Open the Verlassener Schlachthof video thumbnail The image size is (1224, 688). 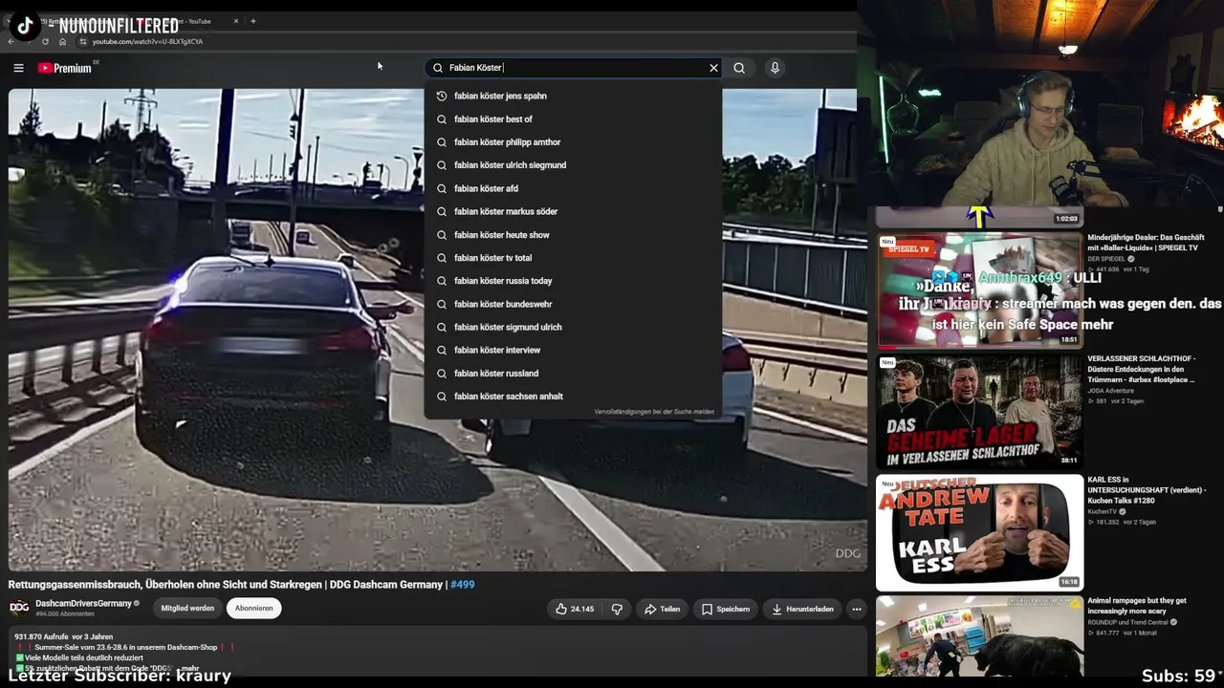980,411
